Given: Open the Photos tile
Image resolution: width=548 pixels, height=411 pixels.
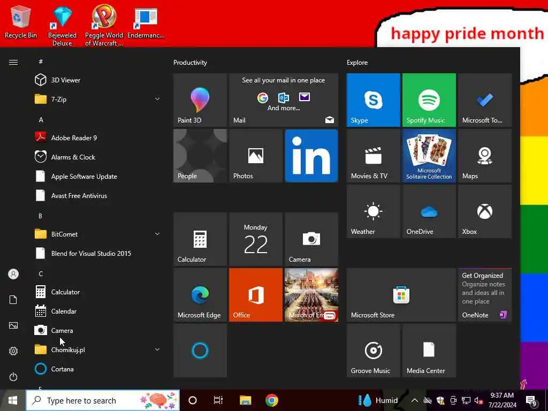Looking at the screenshot, I should 256,156.
